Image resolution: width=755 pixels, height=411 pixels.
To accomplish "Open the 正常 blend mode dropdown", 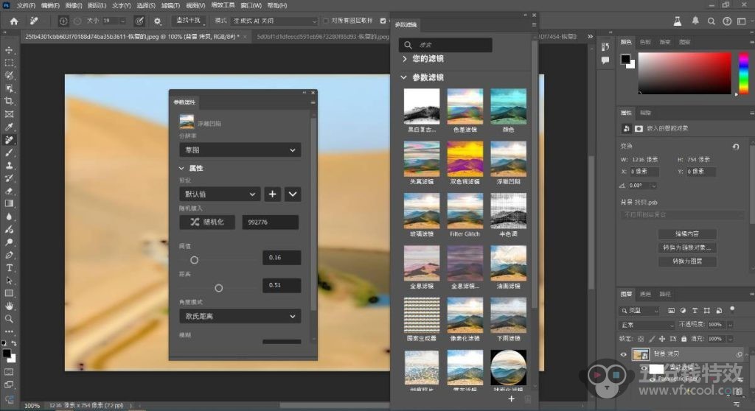I will [x=647, y=325].
